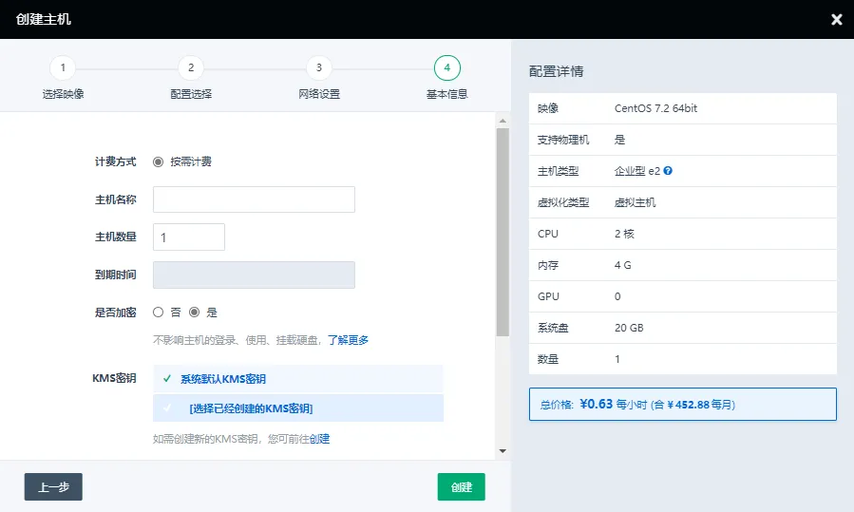Open the 了解更多 link
854x512 pixels.
tap(348, 340)
